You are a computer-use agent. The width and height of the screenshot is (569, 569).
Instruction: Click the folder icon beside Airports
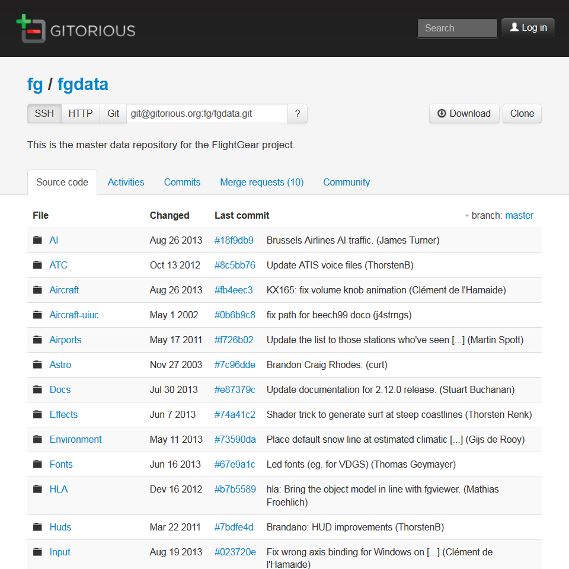coord(37,340)
